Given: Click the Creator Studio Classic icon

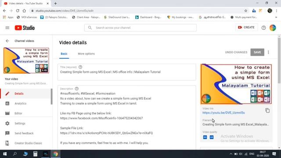Looking at the screenshot, I should pyautogui.click(x=7, y=143).
